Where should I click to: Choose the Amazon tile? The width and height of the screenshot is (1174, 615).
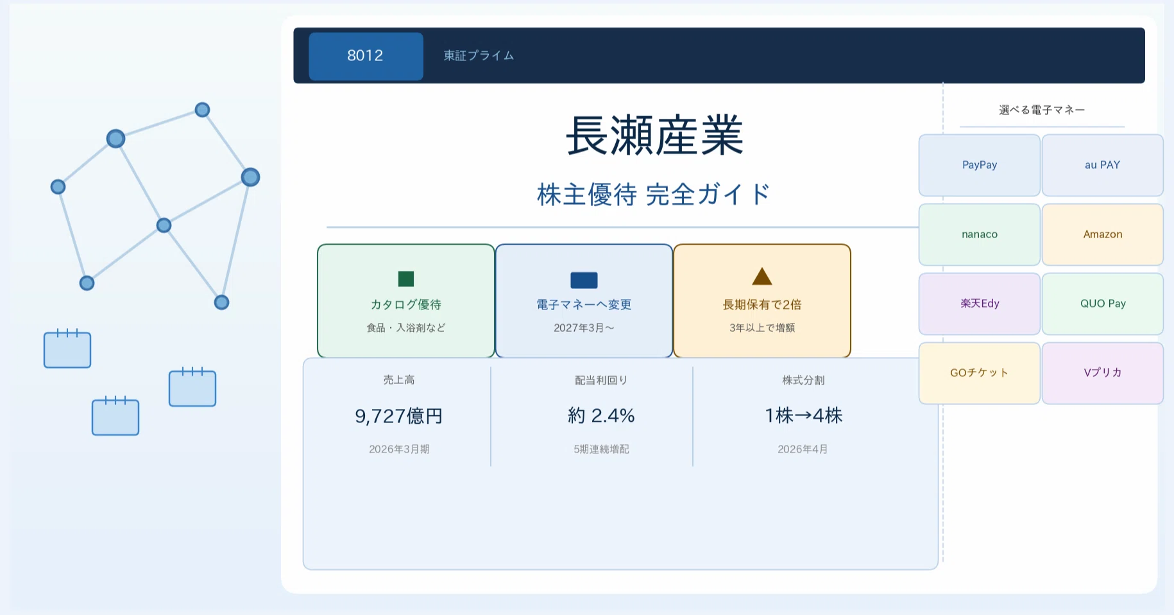click(1103, 234)
